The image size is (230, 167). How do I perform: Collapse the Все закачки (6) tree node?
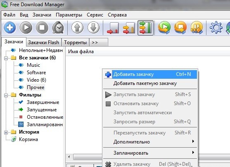click(x=6, y=58)
